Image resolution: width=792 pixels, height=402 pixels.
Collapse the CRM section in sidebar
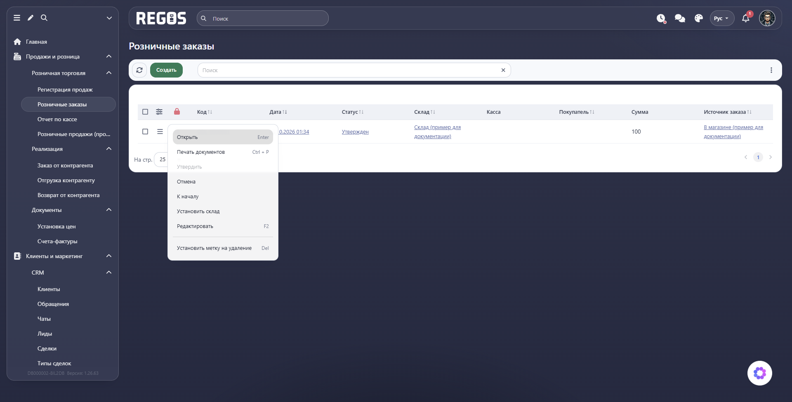pyautogui.click(x=109, y=273)
